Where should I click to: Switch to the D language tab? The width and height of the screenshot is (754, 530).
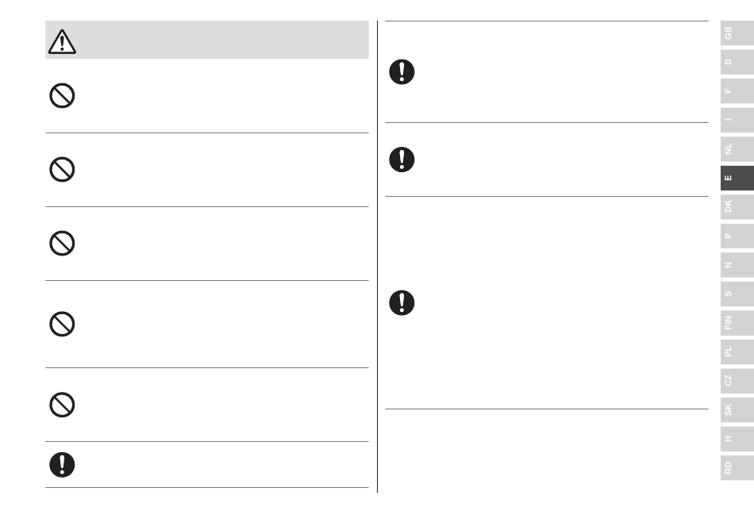click(x=737, y=62)
